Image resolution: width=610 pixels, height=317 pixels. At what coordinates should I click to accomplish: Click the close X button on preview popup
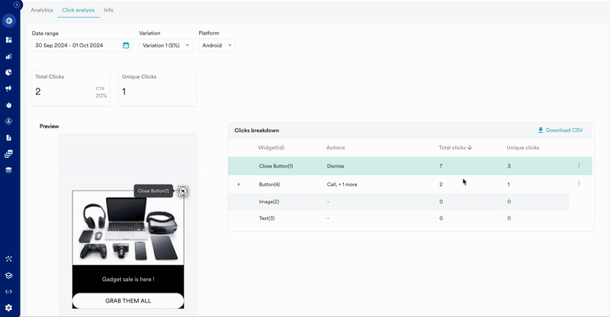pos(182,191)
